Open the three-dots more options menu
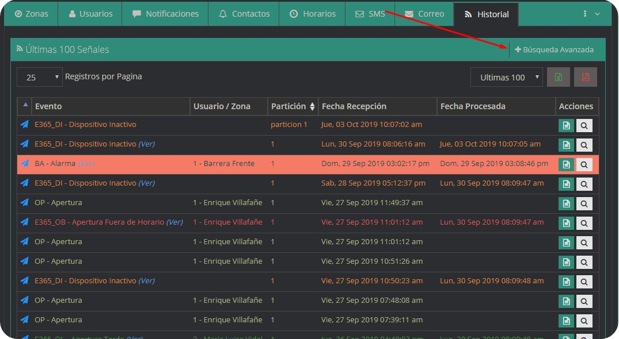This screenshot has height=339, width=619. [591, 14]
